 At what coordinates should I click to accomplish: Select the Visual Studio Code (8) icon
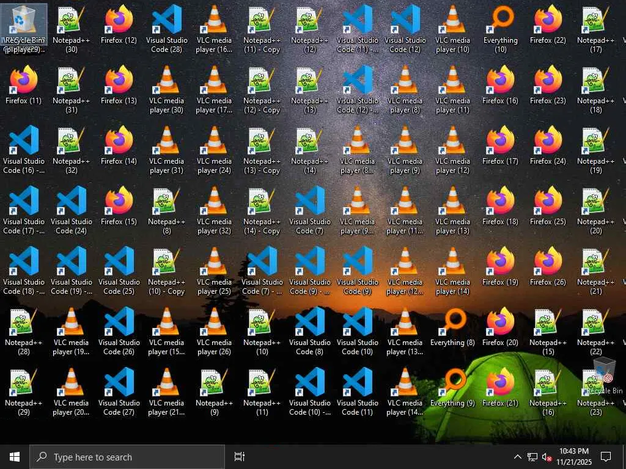309,332
